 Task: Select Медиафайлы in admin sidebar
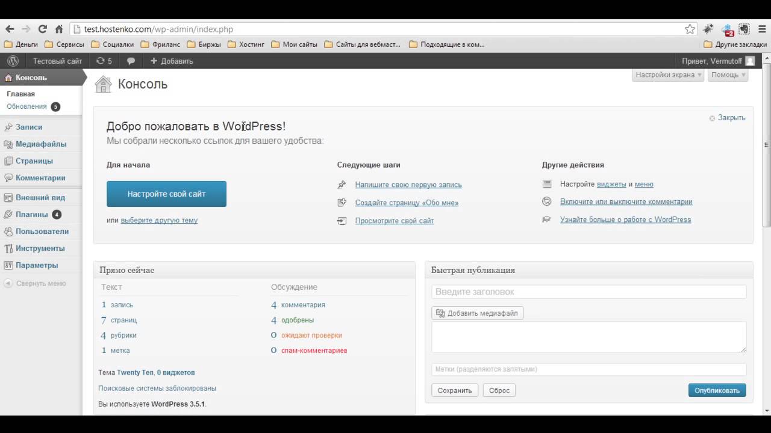[41, 144]
